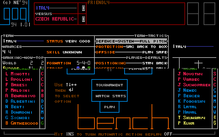Select player Minotti in Italy squad
The height and width of the screenshot is (137, 219).
[x=17, y=74]
